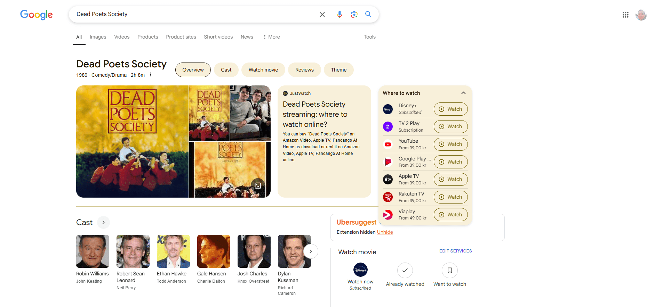The image size is (655, 307).
Task: Click the Apple TV logo
Action: pyautogui.click(x=388, y=180)
